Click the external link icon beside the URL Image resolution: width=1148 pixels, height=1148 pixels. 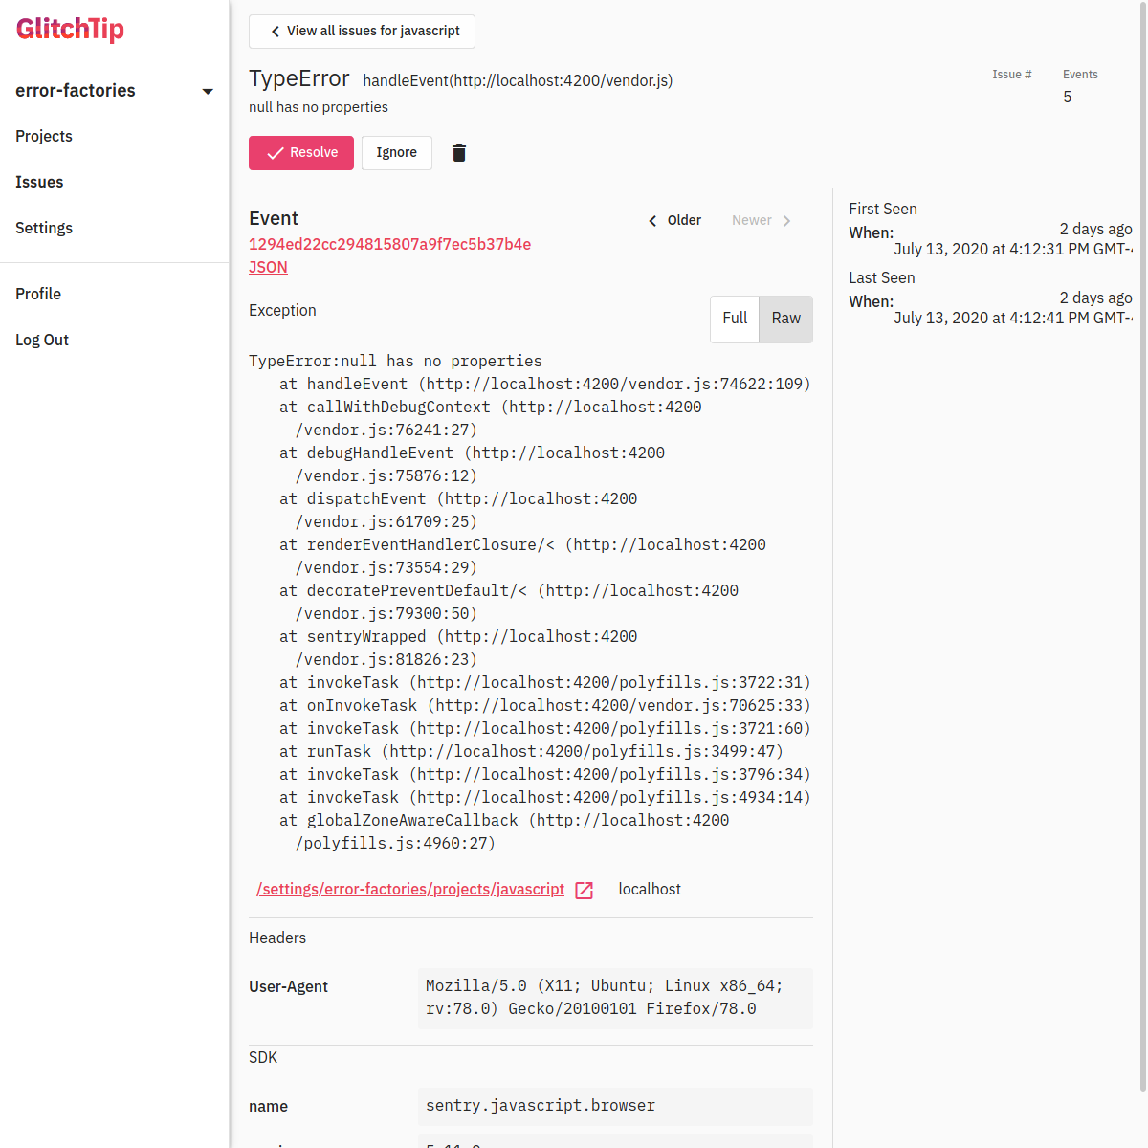pos(585,891)
